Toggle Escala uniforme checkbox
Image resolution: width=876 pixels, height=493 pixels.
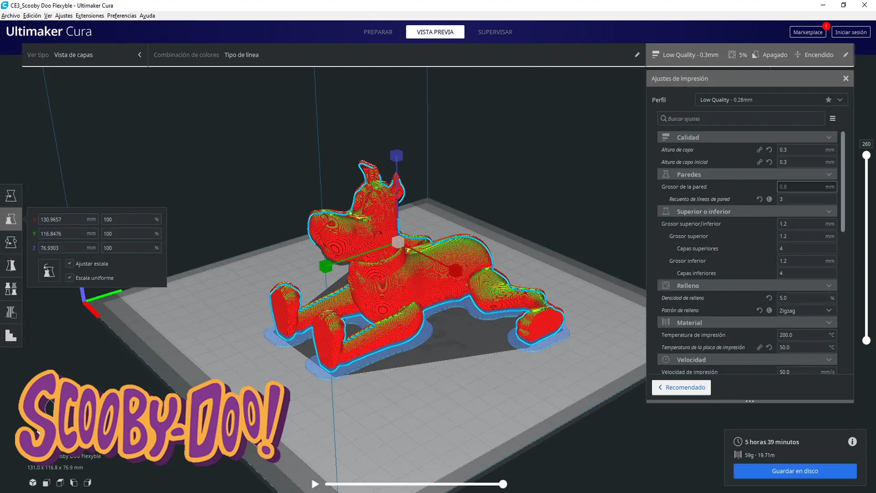click(70, 278)
